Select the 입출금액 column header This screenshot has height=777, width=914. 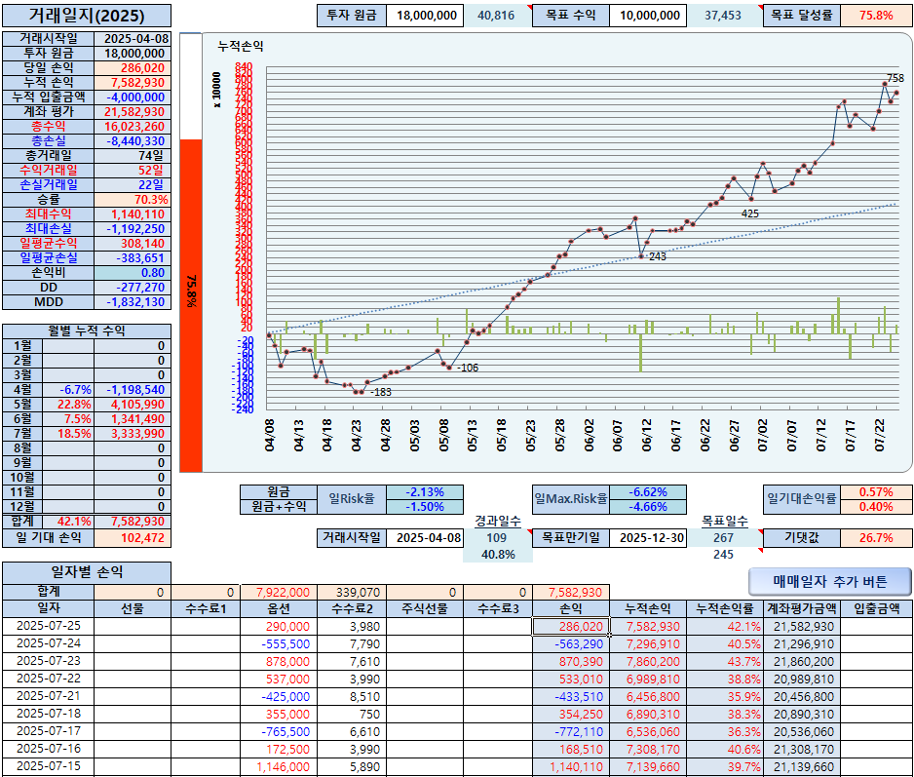point(876,608)
